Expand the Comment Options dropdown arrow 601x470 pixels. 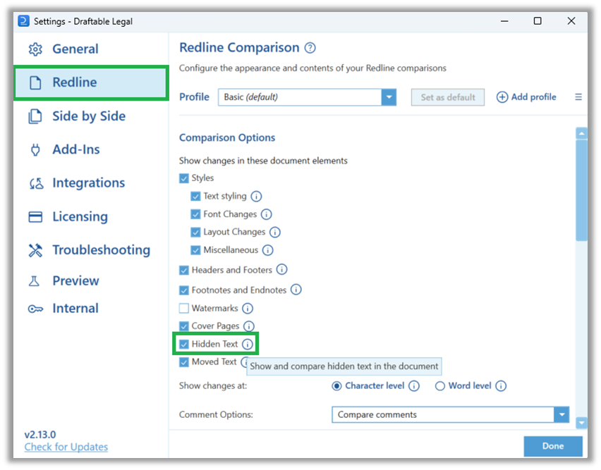[561, 414]
